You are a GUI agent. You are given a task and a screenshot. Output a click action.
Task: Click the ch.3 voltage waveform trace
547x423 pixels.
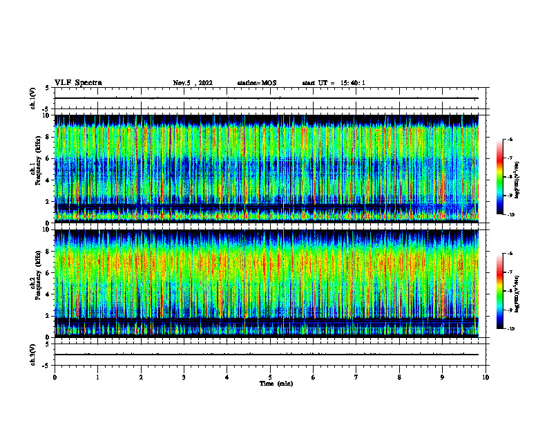pos(267,355)
